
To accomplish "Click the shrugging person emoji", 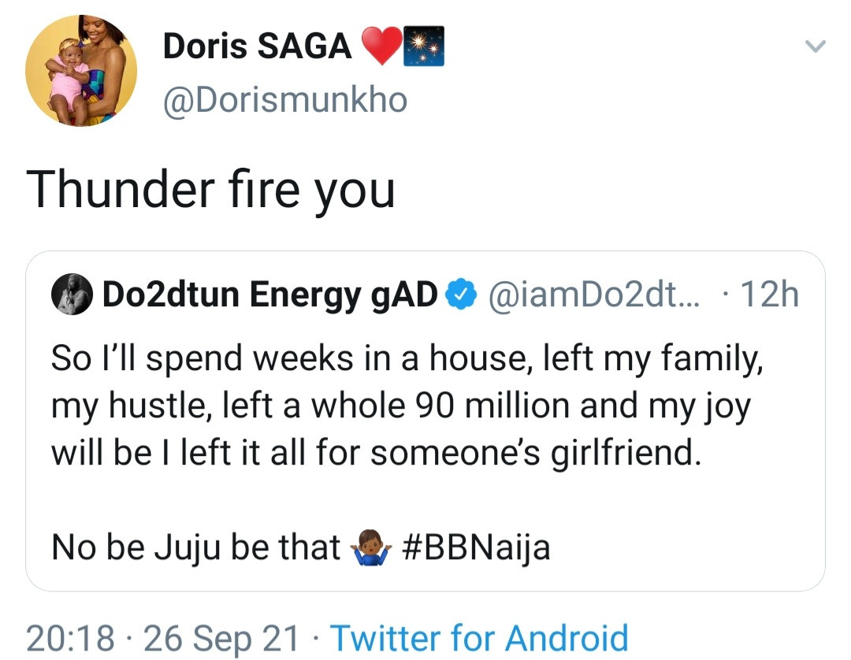I will pyautogui.click(x=370, y=547).
